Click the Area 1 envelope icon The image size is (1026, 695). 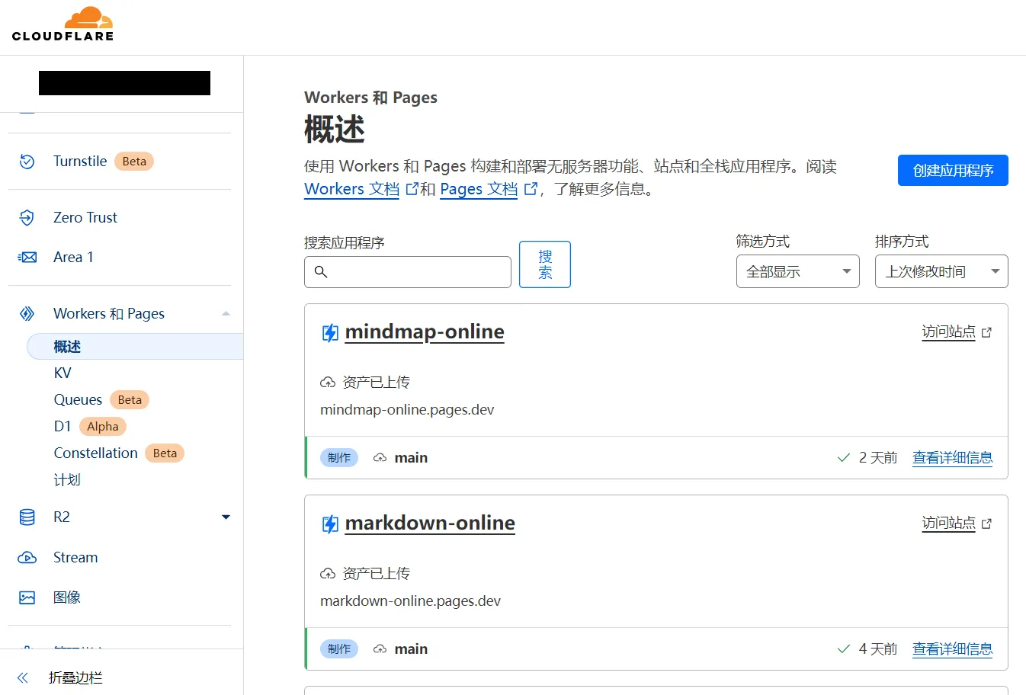coord(27,258)
